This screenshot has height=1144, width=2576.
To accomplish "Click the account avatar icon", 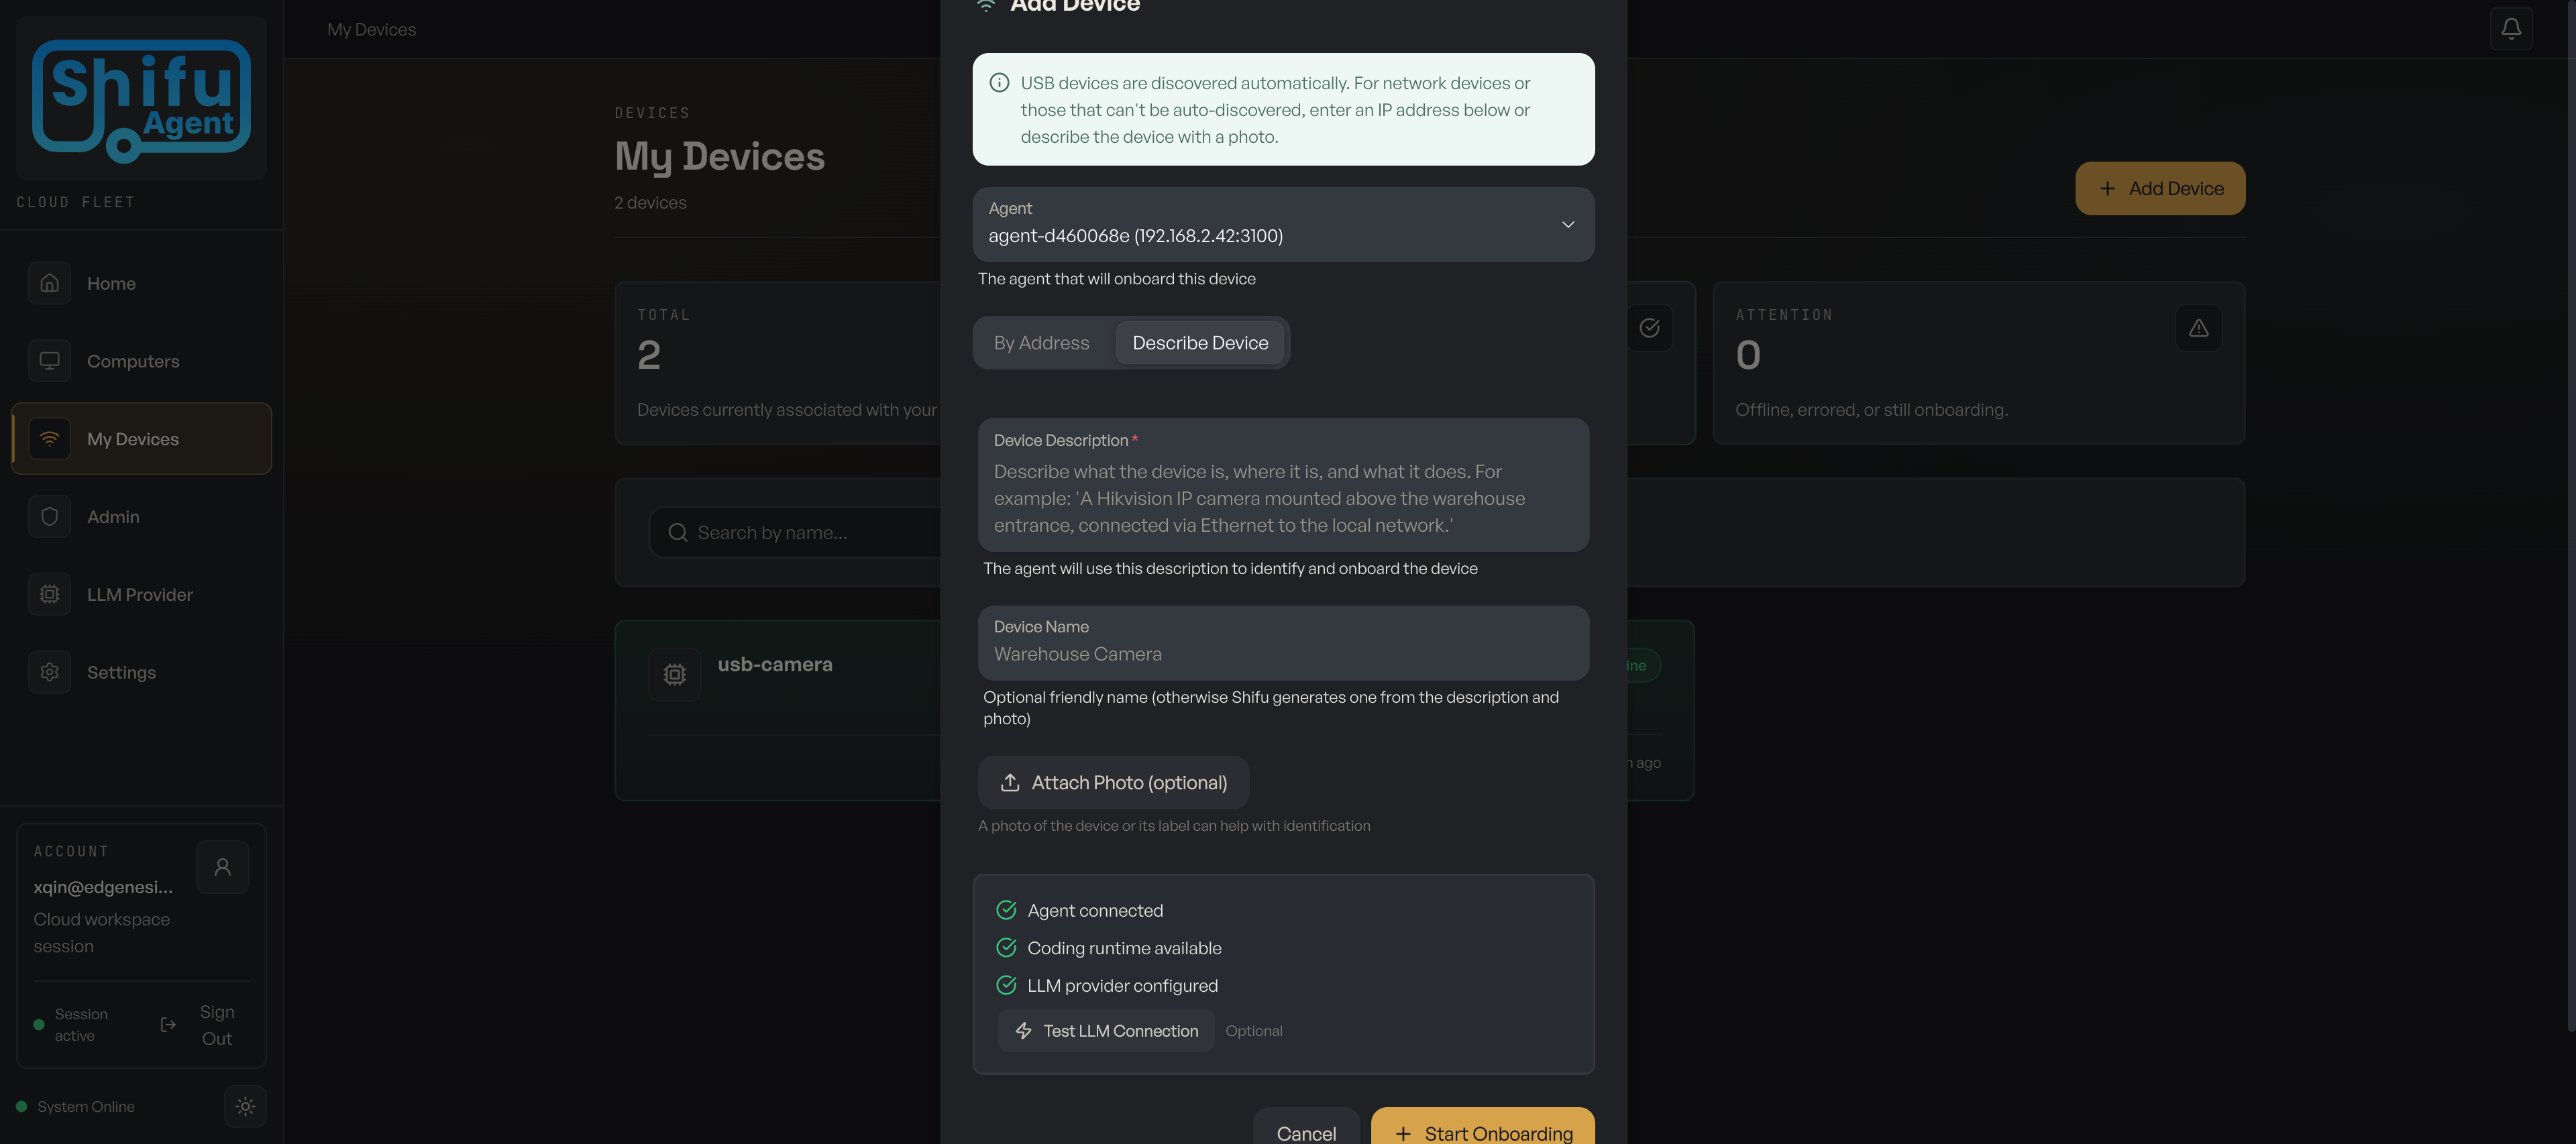I will click(x=222, y=866).
